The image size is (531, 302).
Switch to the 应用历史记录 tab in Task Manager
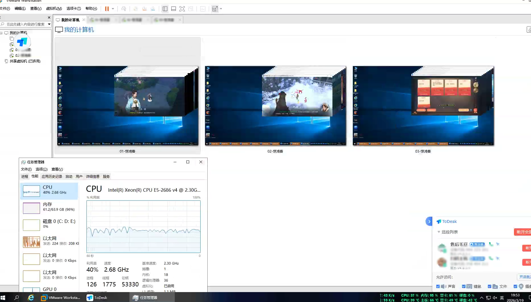(52, 176)
